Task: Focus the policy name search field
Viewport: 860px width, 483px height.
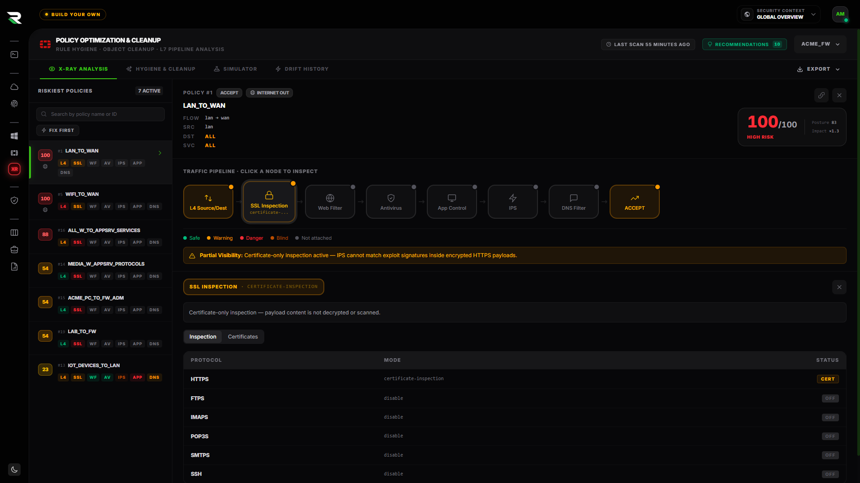Action: (100, 114)
